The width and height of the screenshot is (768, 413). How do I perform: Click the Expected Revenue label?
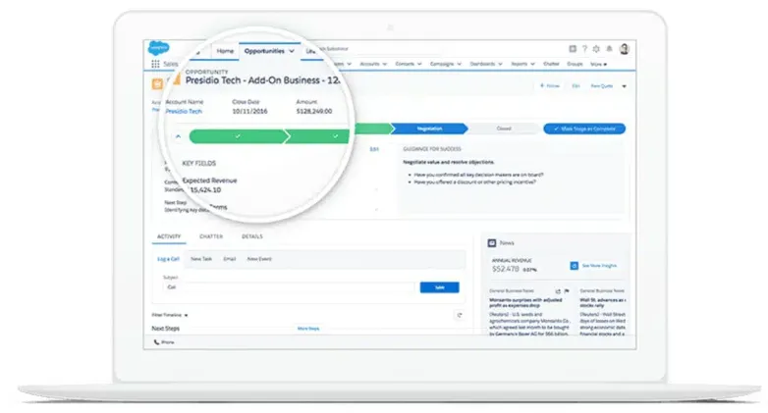[209, 181]
